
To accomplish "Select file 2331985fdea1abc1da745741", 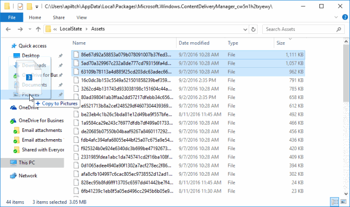I will point(188,157).
